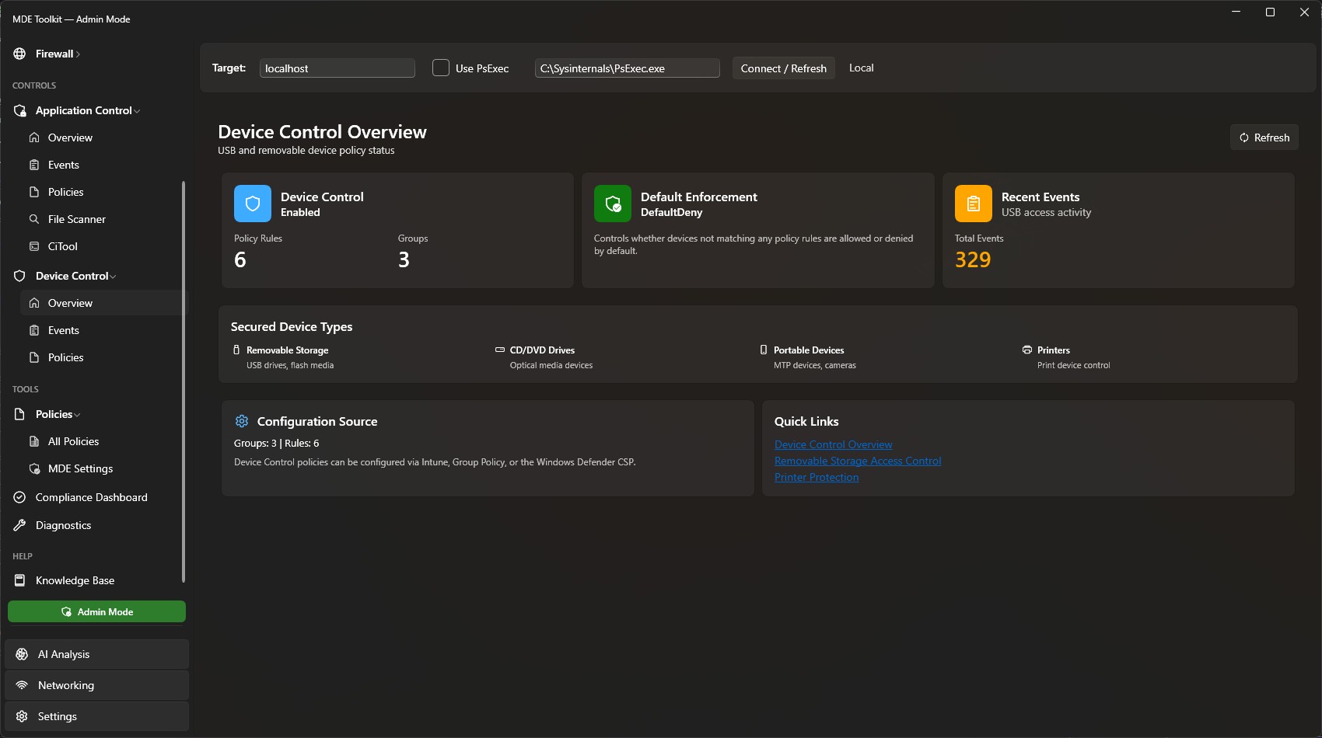Click the blue Device Control shield icon

[x=252, y=204]
